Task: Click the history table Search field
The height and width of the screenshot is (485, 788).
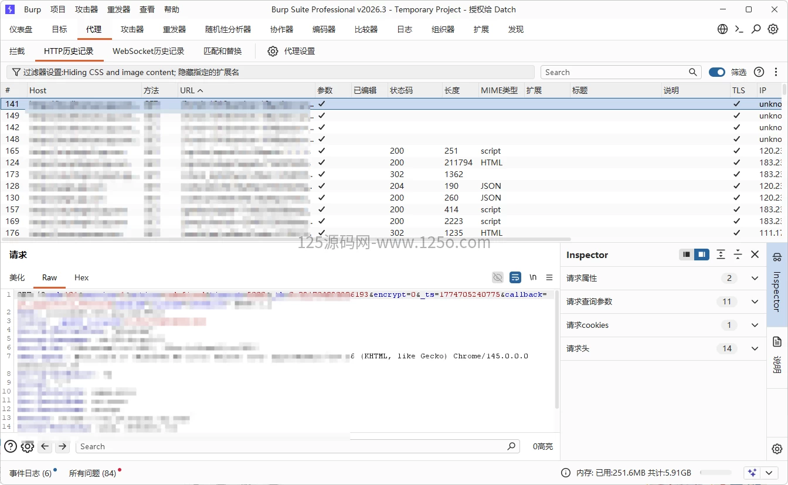Action: pyautogui.click(x=616, y=72)
